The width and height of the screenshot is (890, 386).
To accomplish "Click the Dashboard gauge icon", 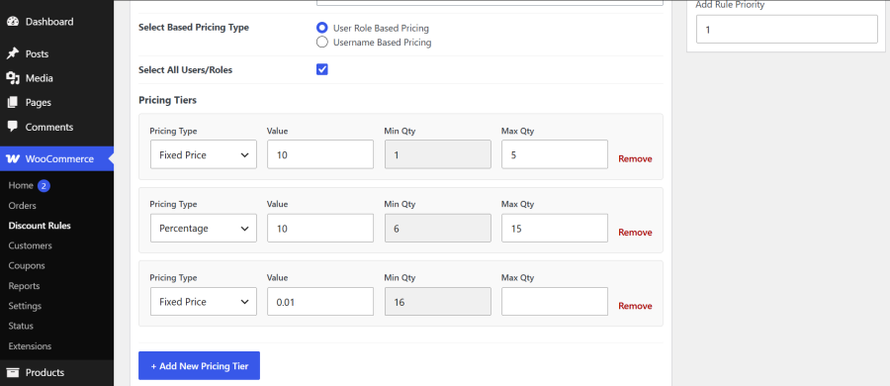I will [13, 22].
